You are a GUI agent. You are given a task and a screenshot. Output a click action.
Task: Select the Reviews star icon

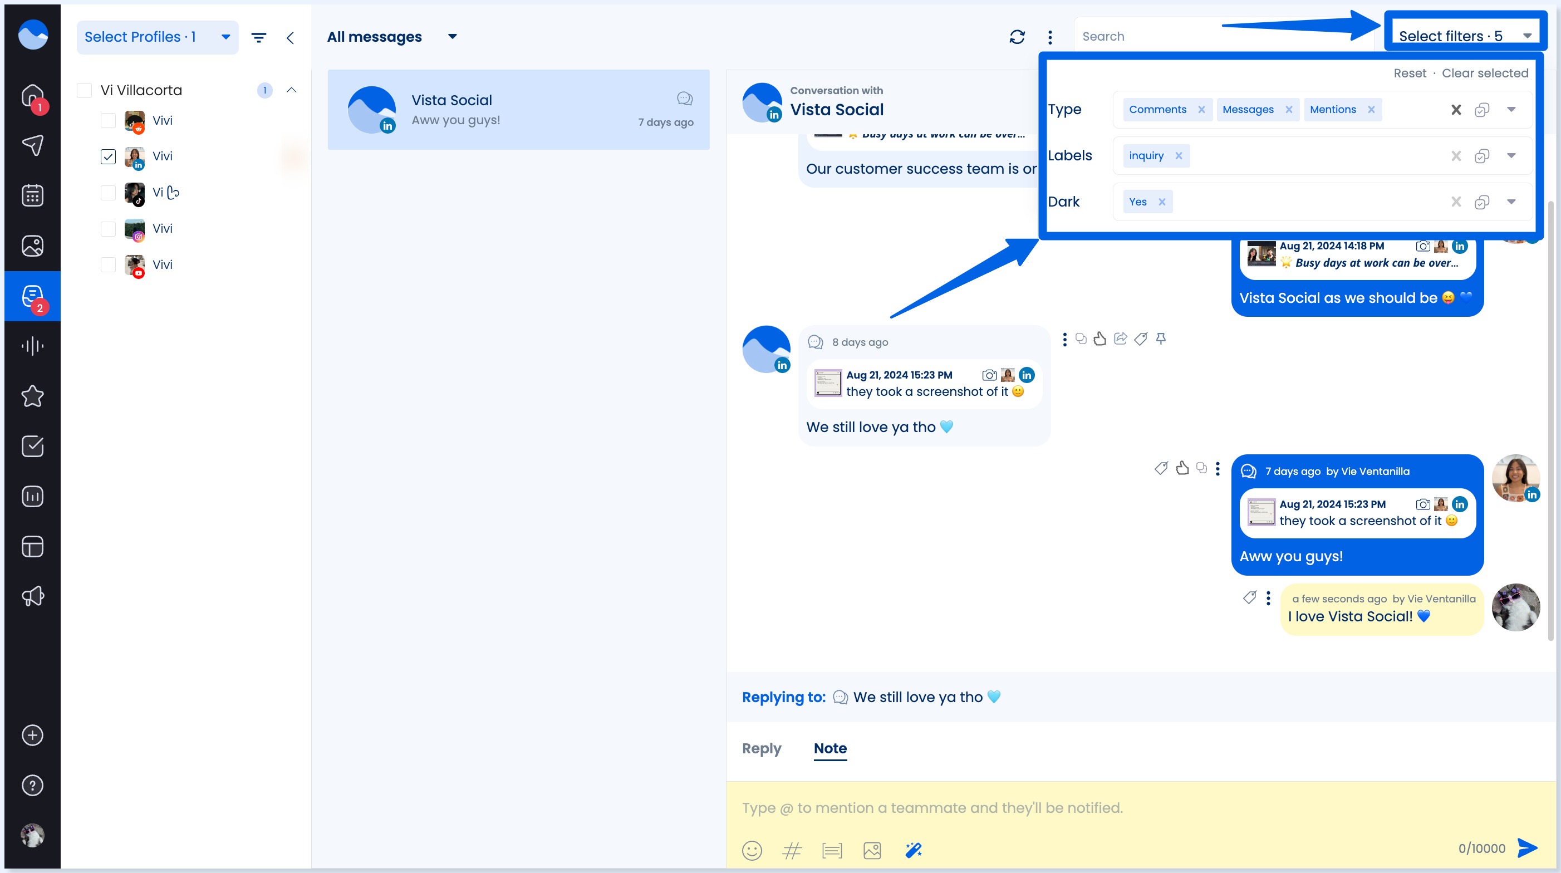pyautogui.click(x=32, y=396)
